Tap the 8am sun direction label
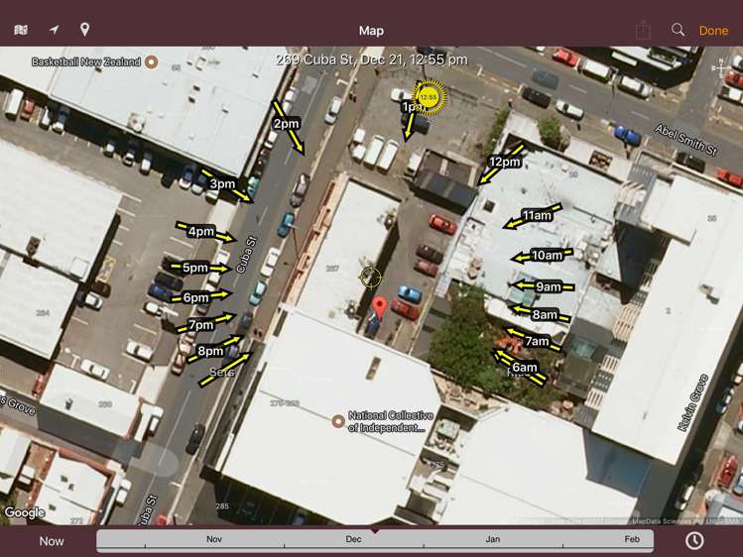Image resolution: width=743 pixels, height=557 pixels. (545, 315)
